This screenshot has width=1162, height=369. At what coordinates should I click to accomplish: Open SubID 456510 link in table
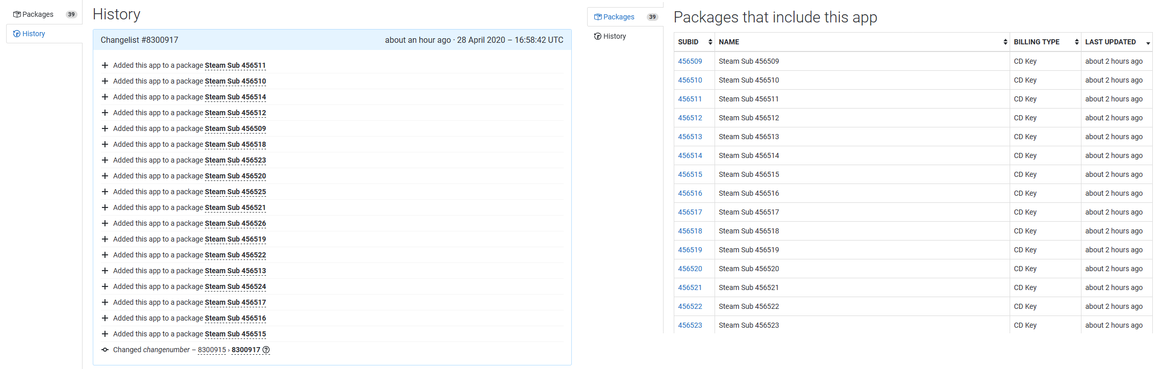[690, 80]
